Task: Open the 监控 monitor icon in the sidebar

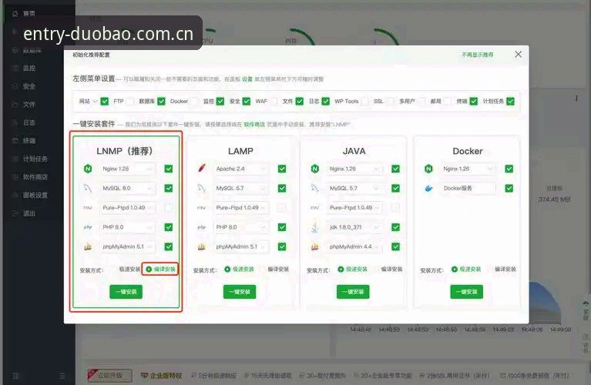Action: [x=15, y=69]
